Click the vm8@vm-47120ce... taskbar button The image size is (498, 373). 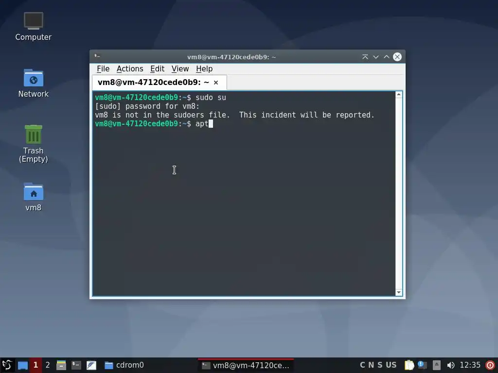click(246, 365)
